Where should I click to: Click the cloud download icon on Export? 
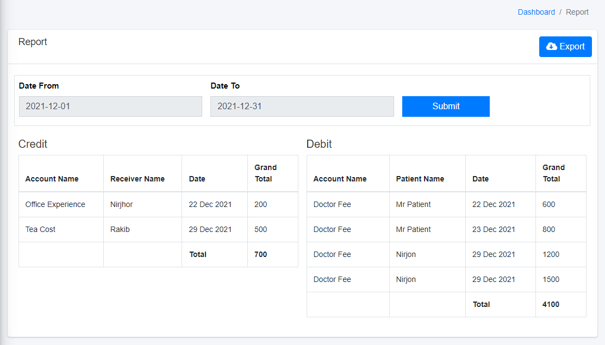(551, 47)
